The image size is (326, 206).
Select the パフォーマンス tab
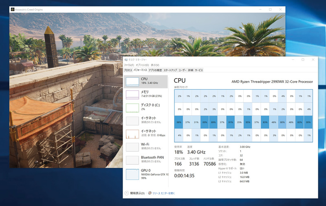(140, 70)
